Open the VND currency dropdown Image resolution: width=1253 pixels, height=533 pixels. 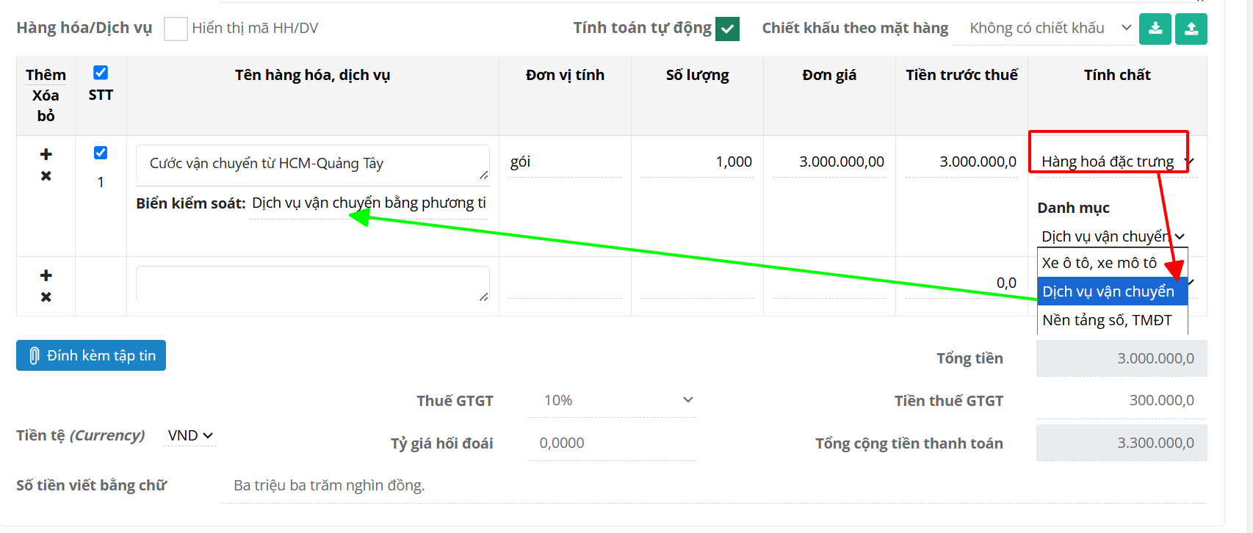pyautogui.click(x=190, y=435)
